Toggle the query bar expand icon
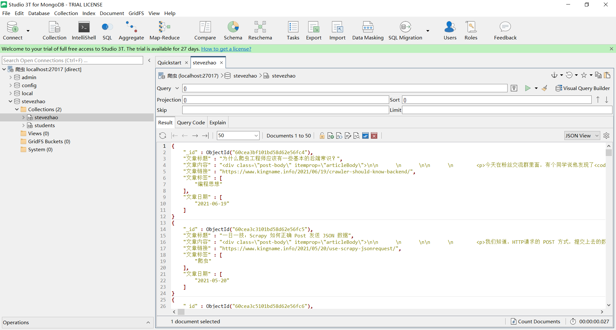The height and width of the screenshot is (330, 616). [514, 88]
